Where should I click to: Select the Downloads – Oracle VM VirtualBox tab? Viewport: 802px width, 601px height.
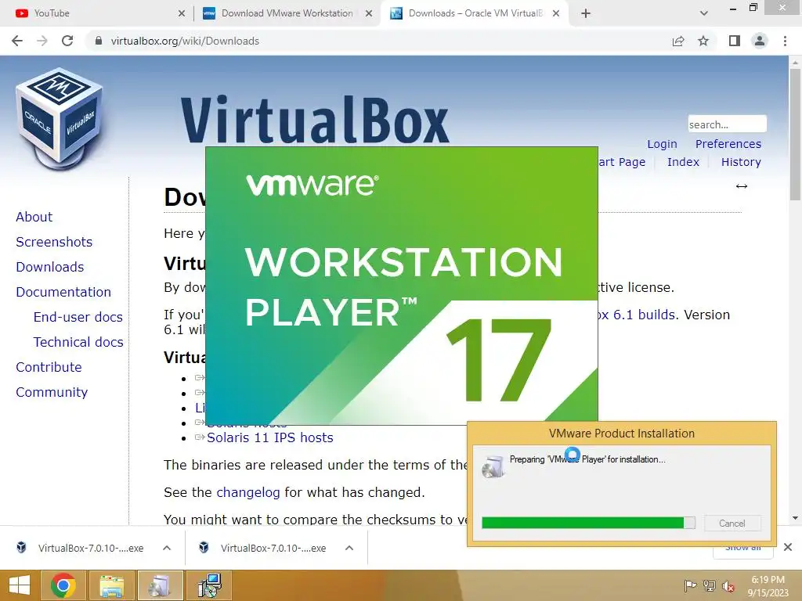tap(475, 13)
